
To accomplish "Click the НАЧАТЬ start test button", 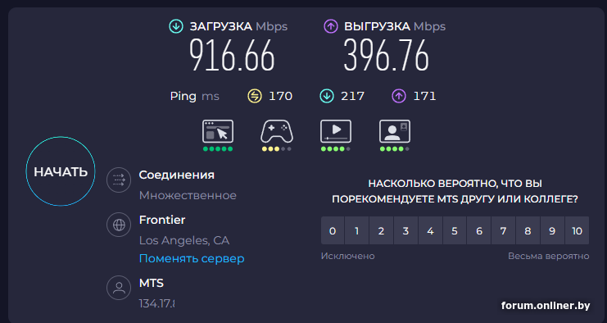I will click(61, 171).
